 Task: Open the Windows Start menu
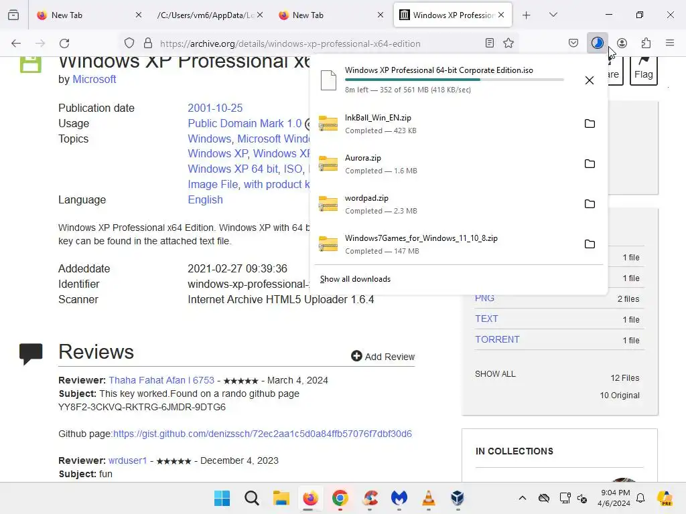pos(222,498)
